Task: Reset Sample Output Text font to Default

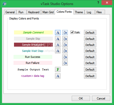Action: click(x=90, y=69)
